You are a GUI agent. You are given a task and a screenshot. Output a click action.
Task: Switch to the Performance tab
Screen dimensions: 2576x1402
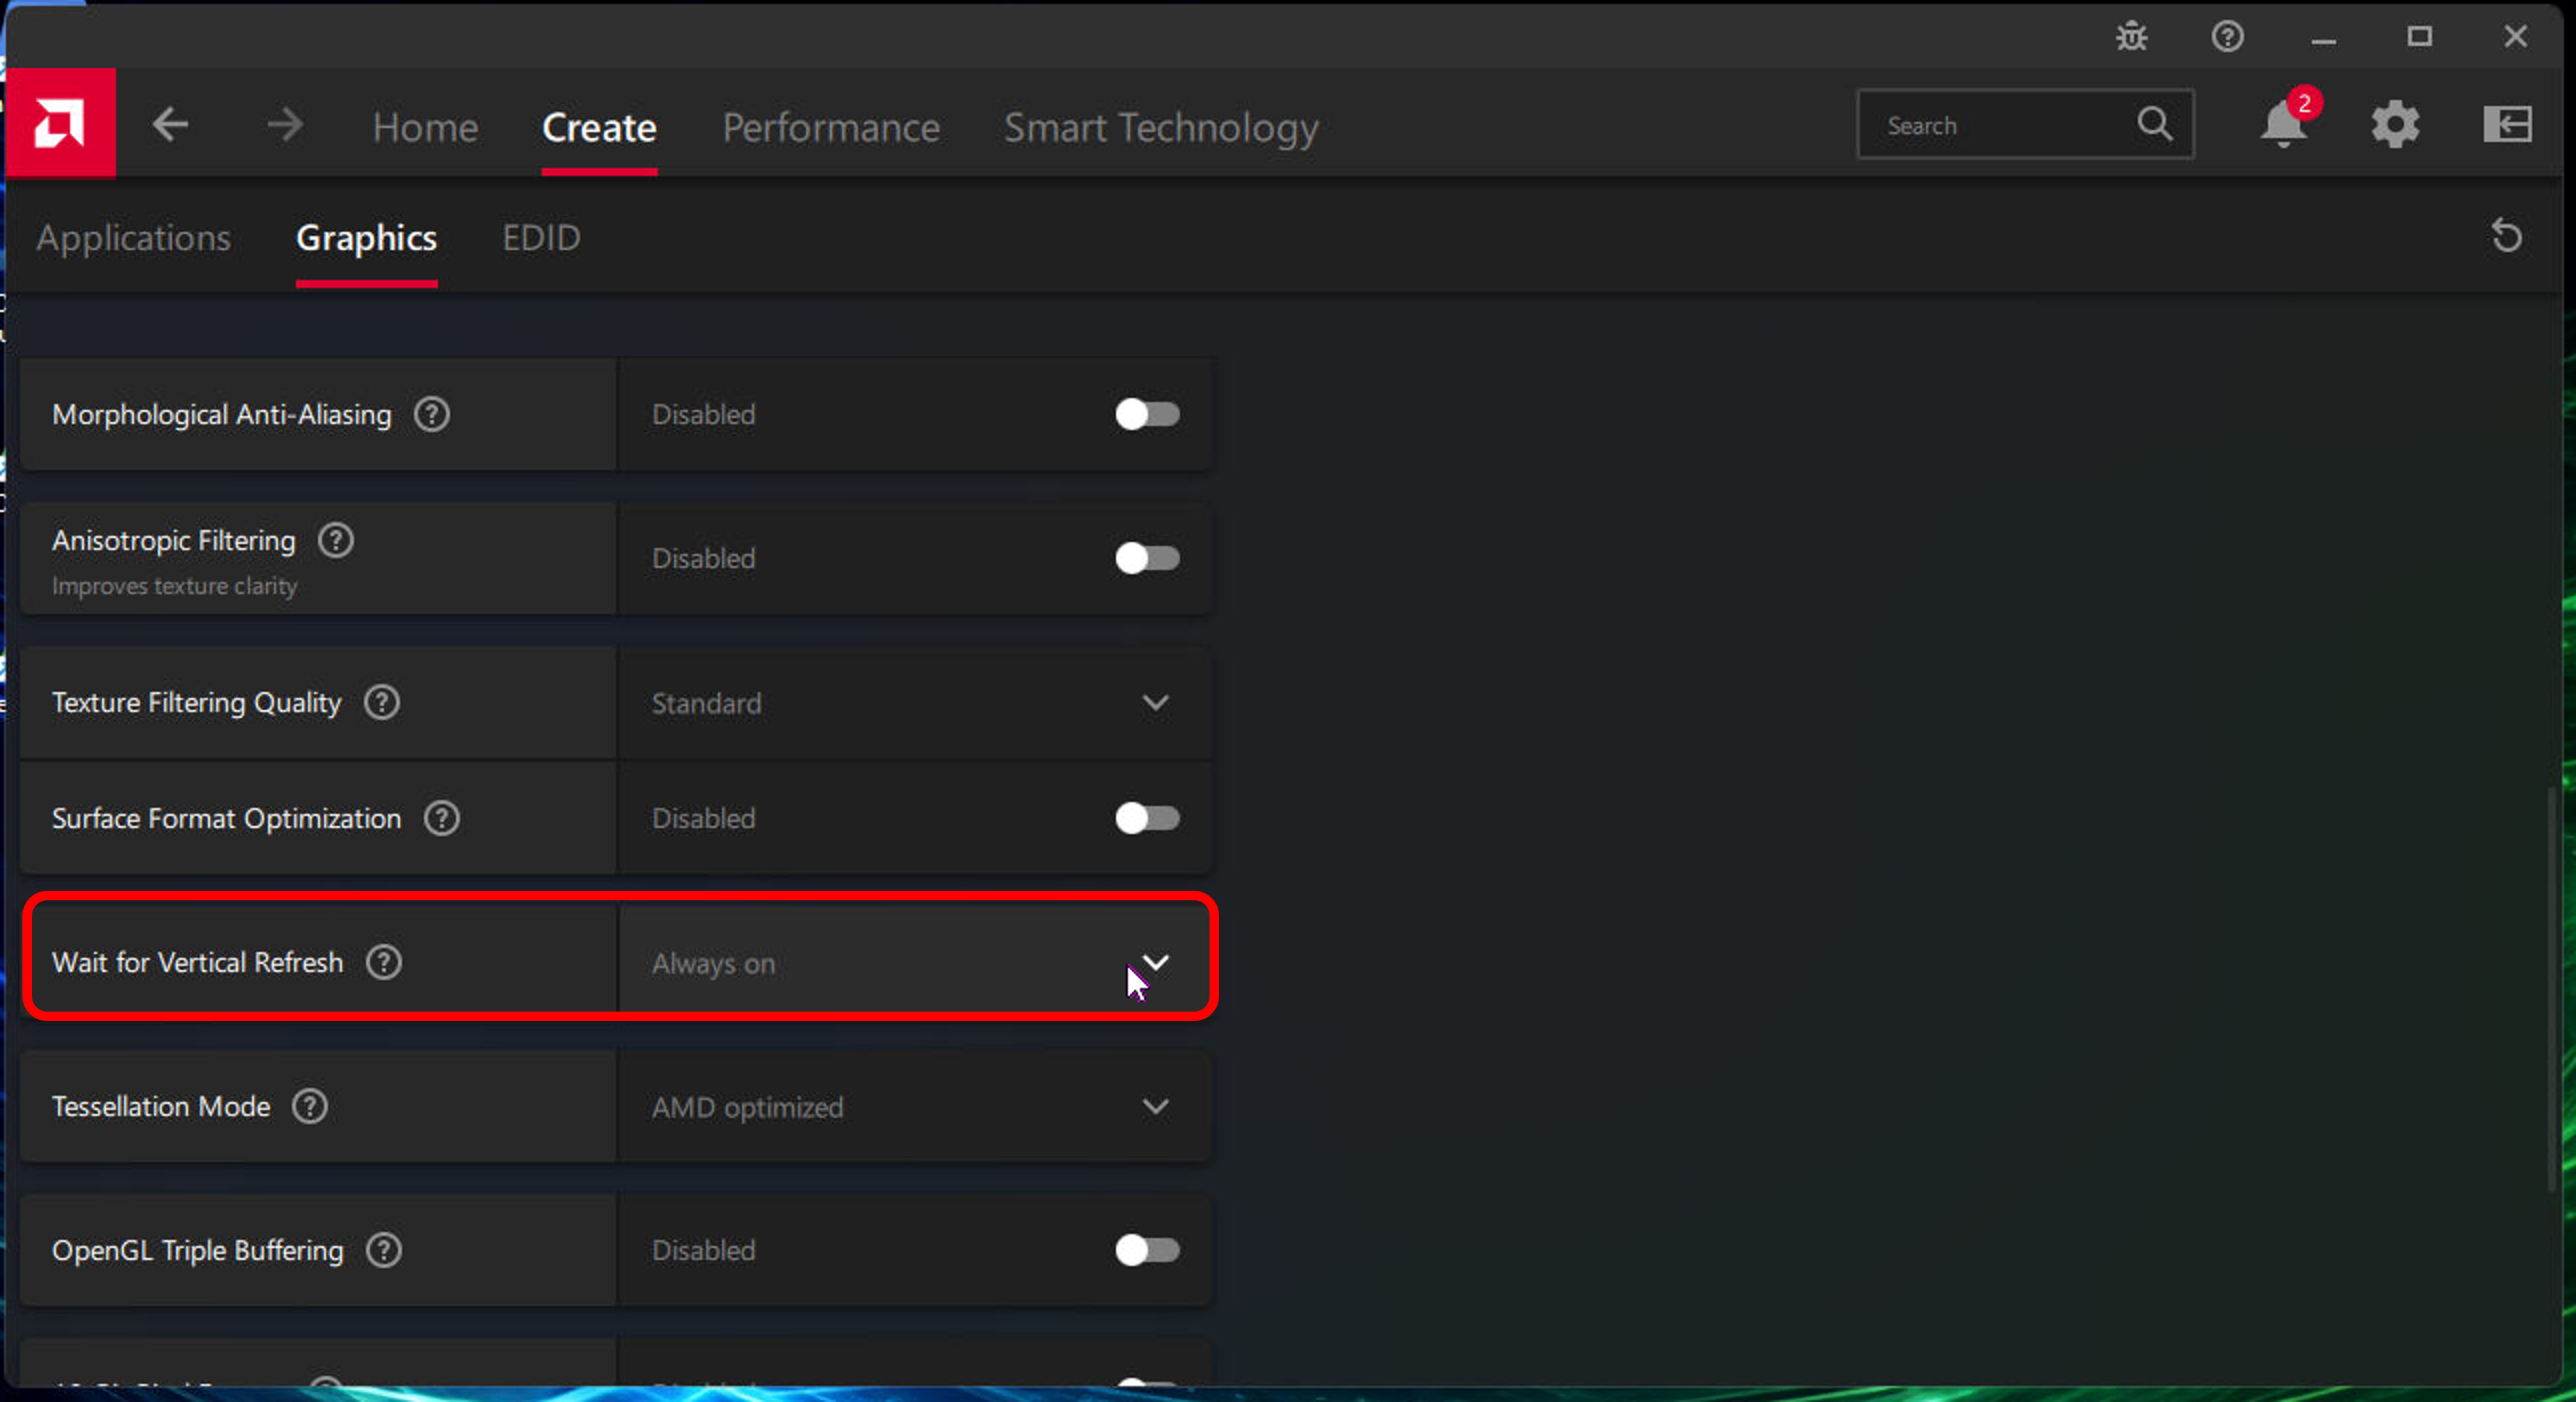[831, 128]
